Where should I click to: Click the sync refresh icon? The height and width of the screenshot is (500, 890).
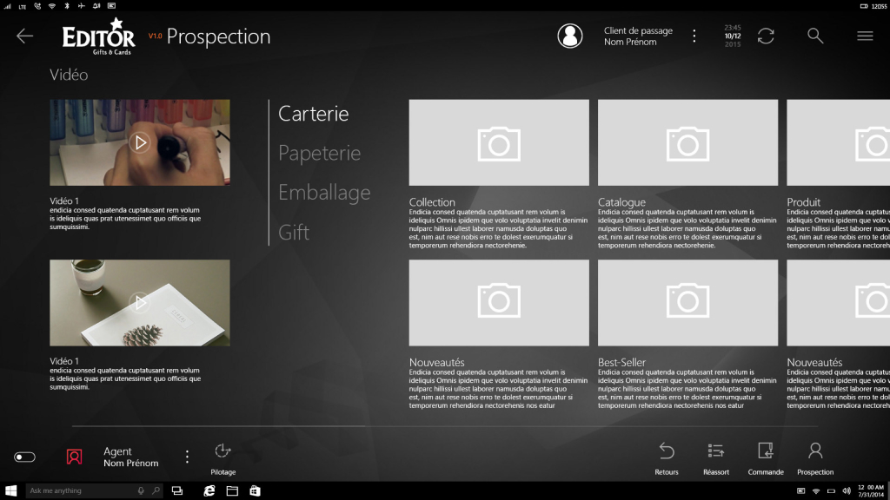click(766, 36)
